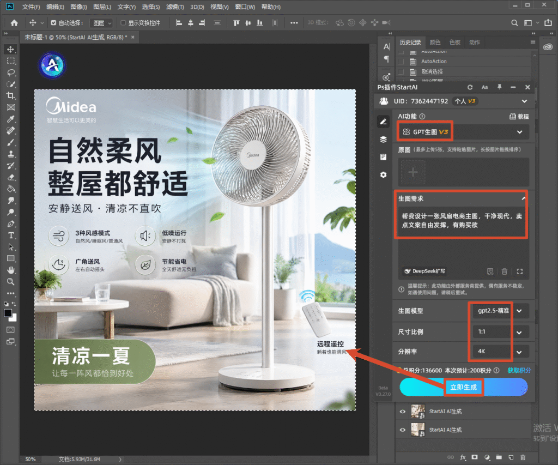Open StartAI settings gear sidebar icon
Viewport: 558px width, 465px height.
(x=383, y=175)
